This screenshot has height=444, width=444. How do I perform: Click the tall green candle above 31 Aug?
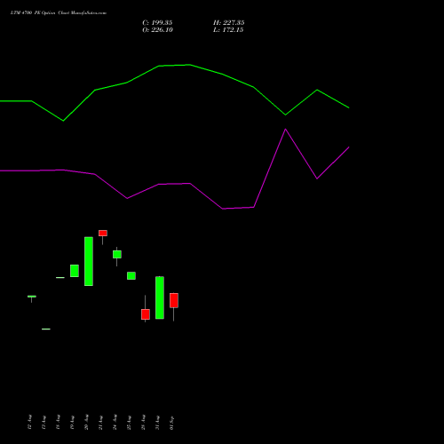160,297
